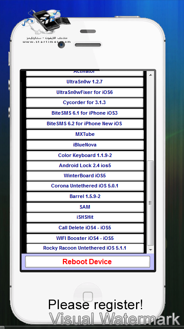The image size is (184, 329).
Task: Pick Rocky Racoon Untethered iOS 5.1.1
Action: [85, 248]
